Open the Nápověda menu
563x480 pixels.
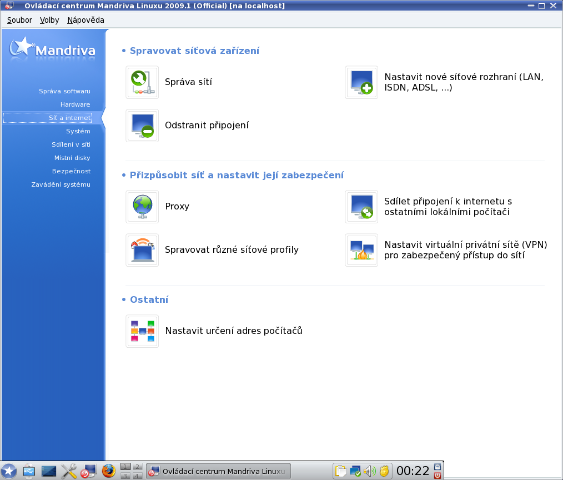[x=86, y=20]
